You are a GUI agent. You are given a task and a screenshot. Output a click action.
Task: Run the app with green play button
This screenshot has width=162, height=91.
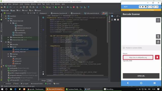[x=56, y=7]
